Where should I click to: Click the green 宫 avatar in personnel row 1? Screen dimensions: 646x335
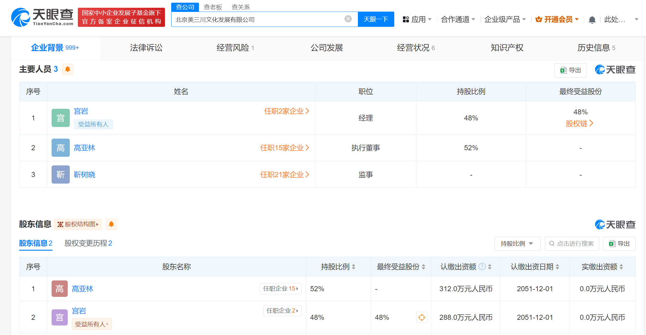pyautogui.click(x=61, y=118)
